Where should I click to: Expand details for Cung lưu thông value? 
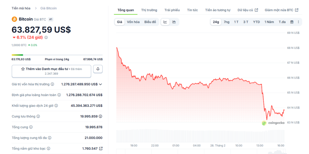click(x=100, y=116)
